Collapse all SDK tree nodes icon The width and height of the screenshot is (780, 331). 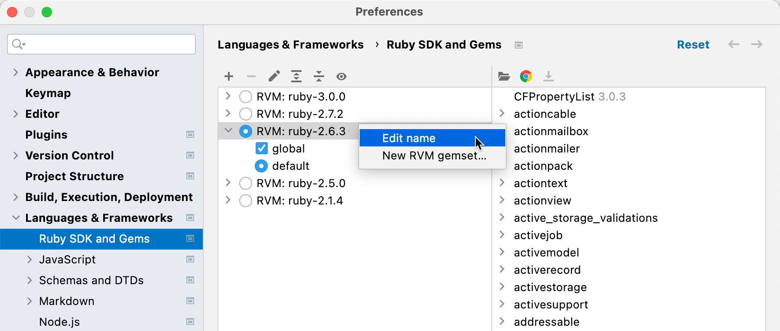319,77
